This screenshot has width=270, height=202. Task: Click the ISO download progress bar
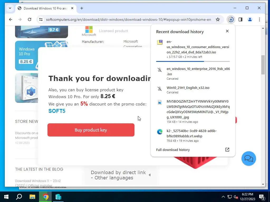pos(193,61)
